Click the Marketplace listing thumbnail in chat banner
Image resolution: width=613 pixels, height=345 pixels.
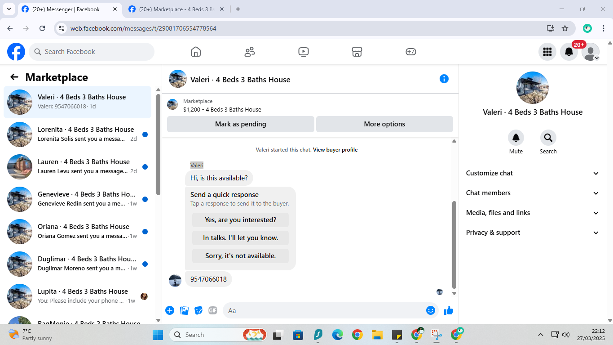pyautogui.click(x=172, y=105)
